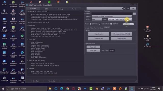This screenshot has width=163, height=91.
Task: Launch 3uTools from the desktop
Action: click(4, 37)
